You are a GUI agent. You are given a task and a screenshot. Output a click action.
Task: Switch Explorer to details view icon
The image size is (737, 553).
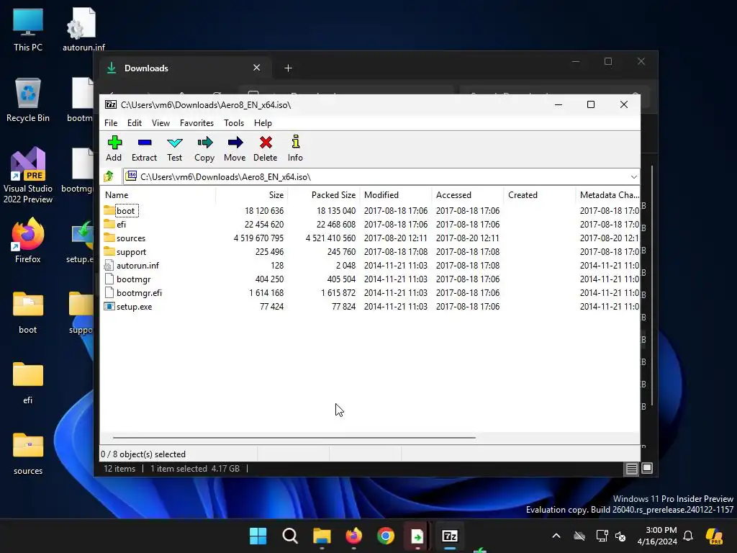point(631,468)
